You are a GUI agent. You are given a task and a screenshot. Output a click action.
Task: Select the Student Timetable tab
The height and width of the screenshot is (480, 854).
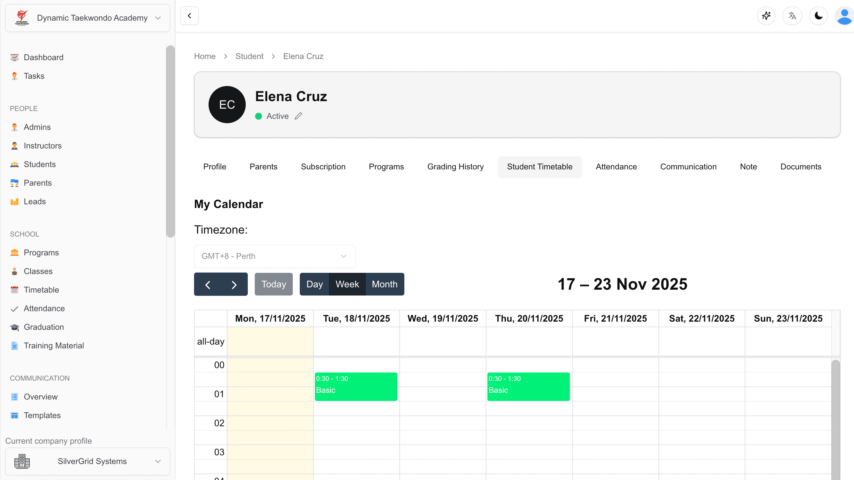pyautogui.click(x=540, y=167)
